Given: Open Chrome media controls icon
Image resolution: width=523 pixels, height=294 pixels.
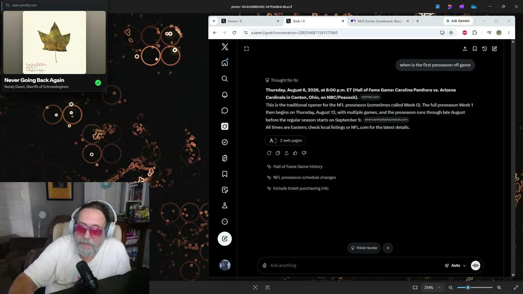Looking at the screenshot, I should [489, 33].
